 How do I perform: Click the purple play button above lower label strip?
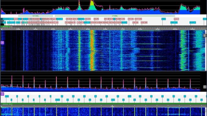[2, 94]
